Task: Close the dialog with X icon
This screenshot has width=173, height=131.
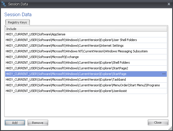Action: (169, 4)
